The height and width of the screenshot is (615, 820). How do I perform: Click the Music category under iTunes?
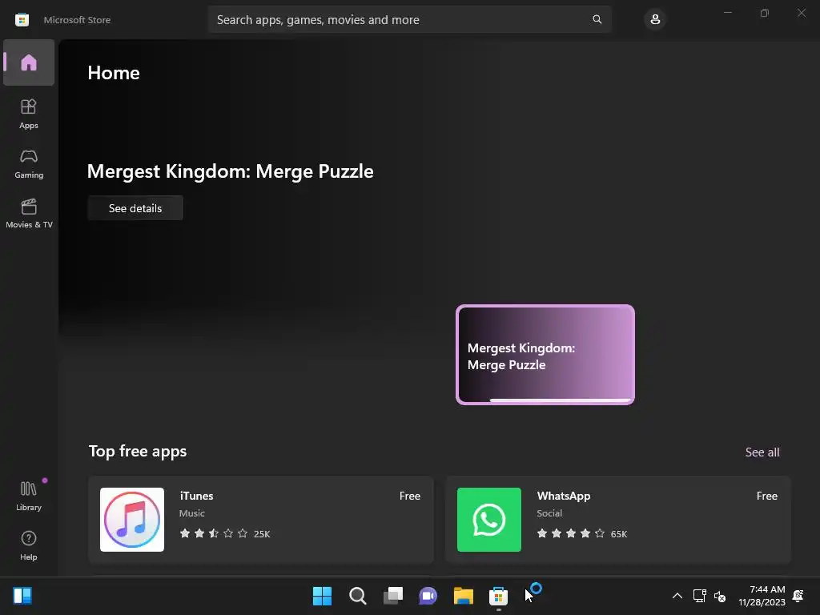[x=192, y=513]
